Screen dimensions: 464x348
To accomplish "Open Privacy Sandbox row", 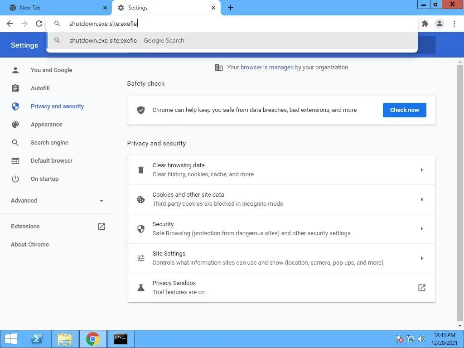I will pyautogui.click(x=281, y=288).
